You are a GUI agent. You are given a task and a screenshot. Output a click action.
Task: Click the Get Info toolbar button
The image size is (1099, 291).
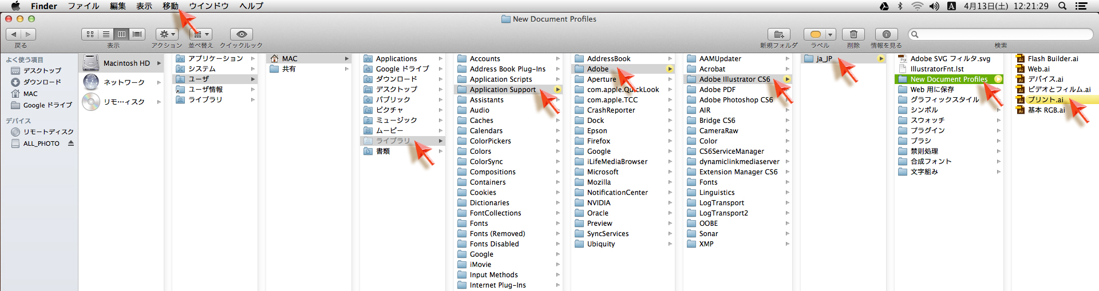[886, 34]
